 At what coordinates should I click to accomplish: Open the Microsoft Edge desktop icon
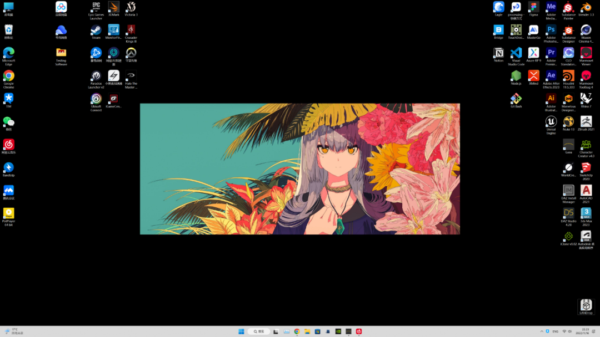[9, 57]
